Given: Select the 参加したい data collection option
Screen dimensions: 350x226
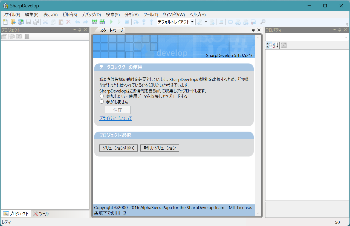Looking at the screenshot, I should tap(102, 96).
